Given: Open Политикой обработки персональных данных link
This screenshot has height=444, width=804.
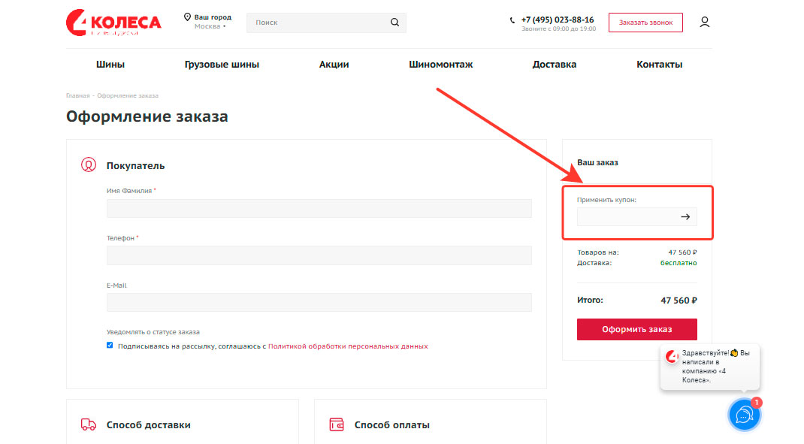Looking at the screenshot, I should tap(348, 346).
